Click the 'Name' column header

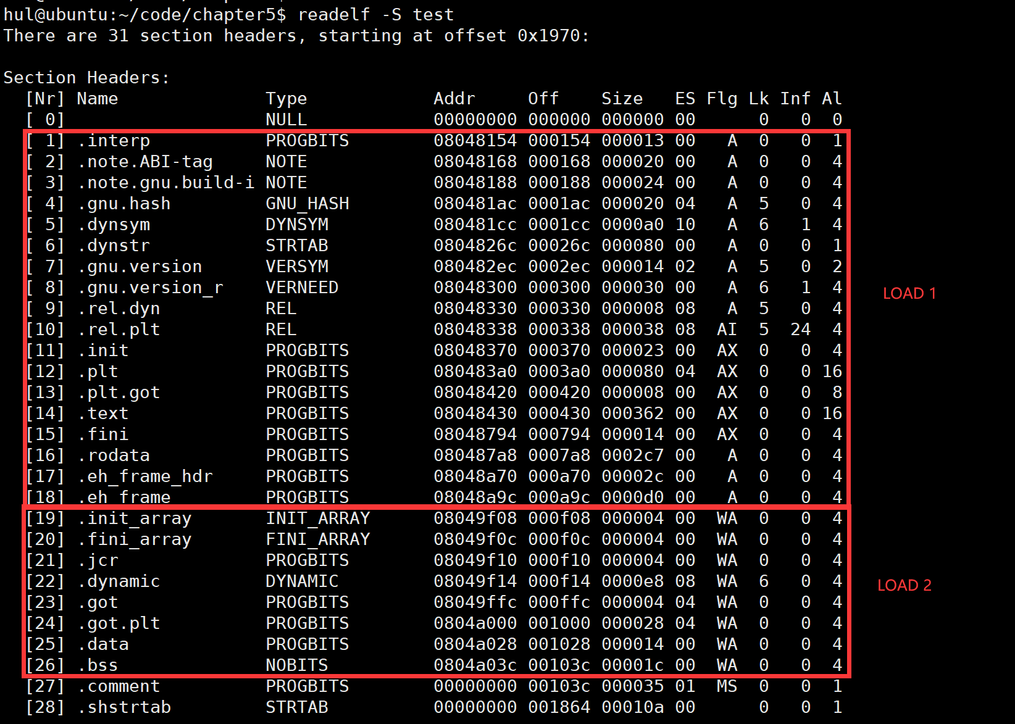(98, 98)
